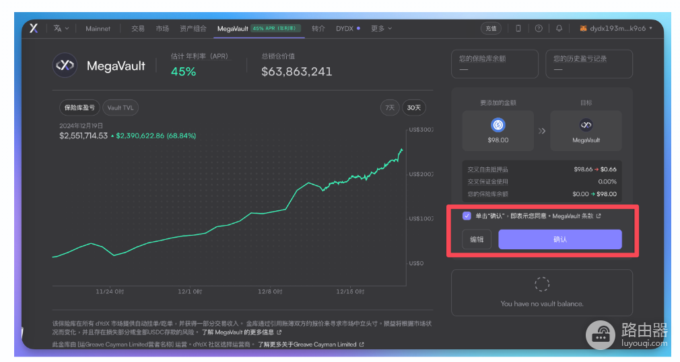Open the notifications bell icon
Image resolution: width=680 pixels, height=362 pixels.
pos(559,29)
